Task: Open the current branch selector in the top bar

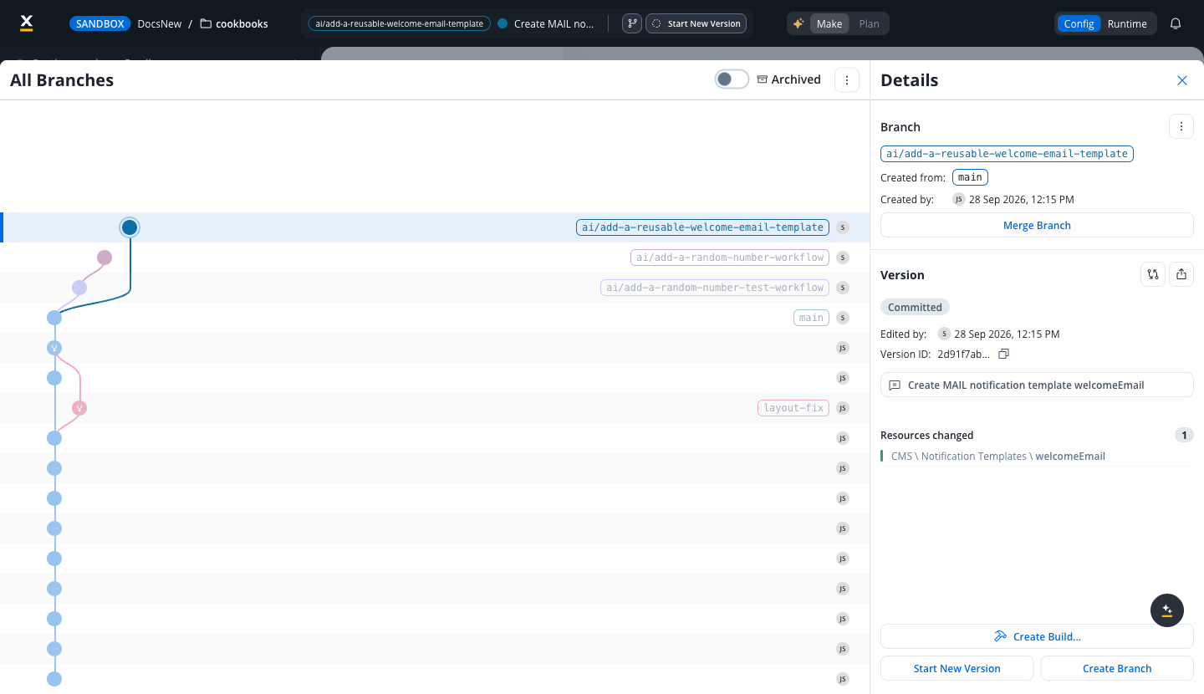Action: [399, 23]
